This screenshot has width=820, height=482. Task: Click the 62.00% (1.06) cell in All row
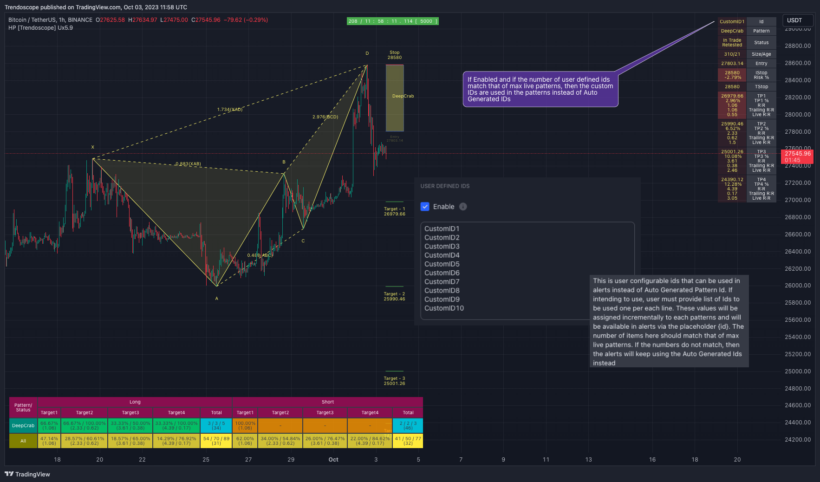tap(245, 441)
